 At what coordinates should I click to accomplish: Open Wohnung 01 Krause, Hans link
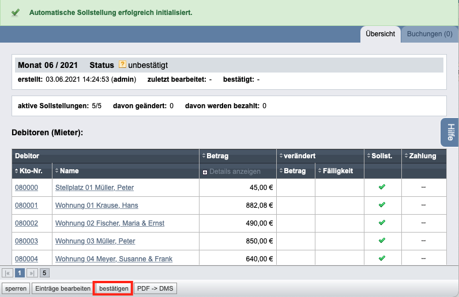tap(97, 205)
